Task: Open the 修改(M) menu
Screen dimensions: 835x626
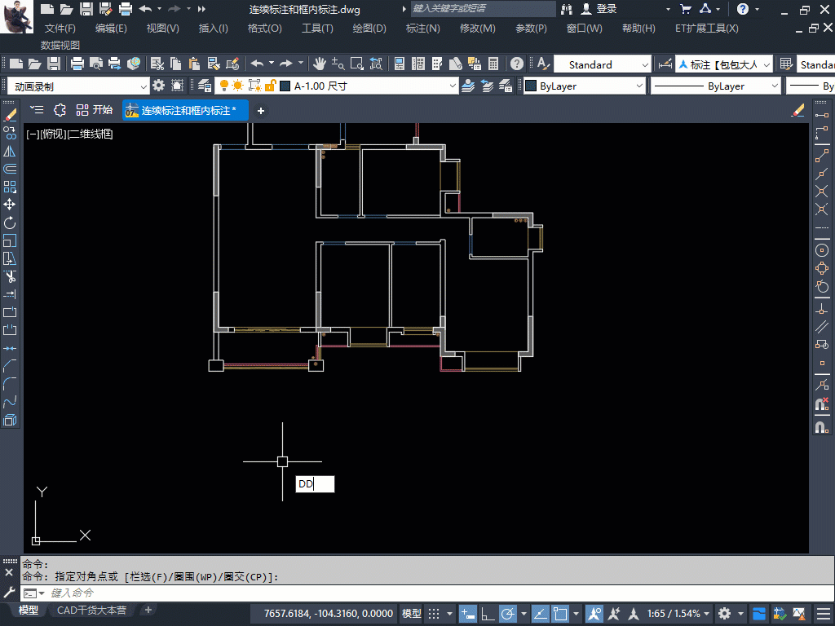Action: point(477,29)
